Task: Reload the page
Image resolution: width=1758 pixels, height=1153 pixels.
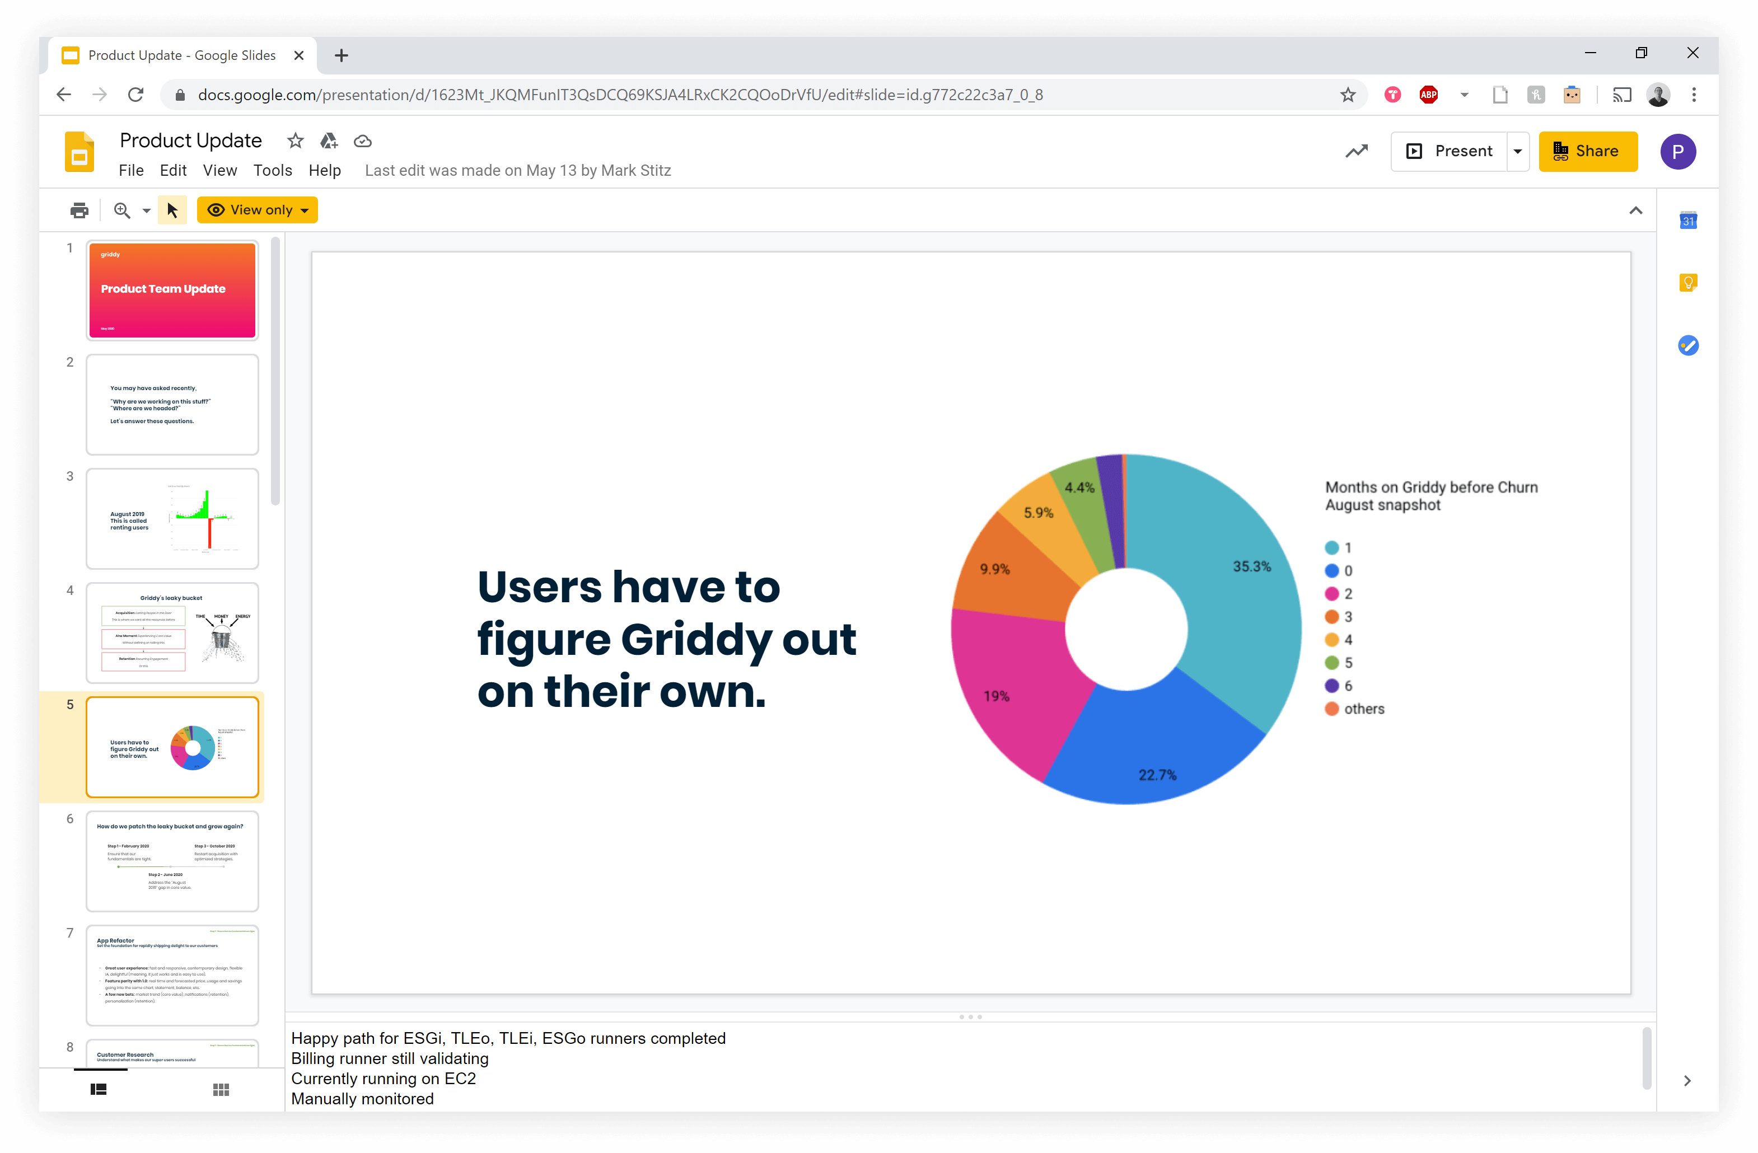Action: point(136,95)
